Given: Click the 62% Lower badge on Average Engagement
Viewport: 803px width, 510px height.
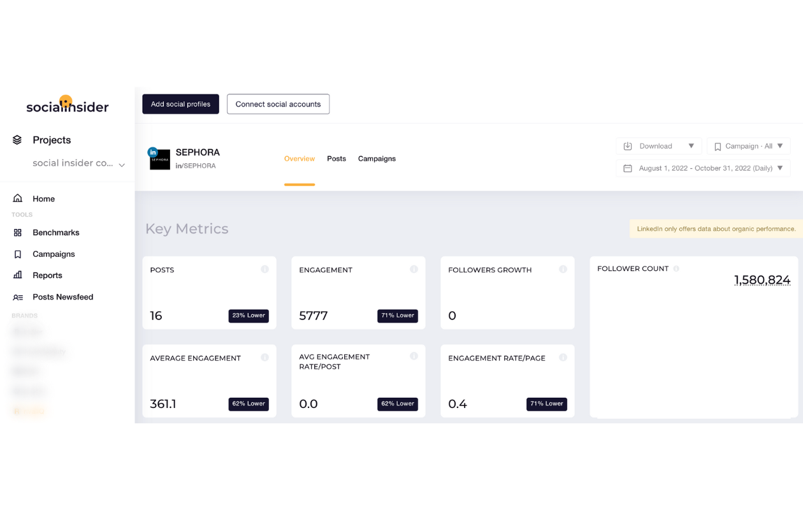Looking at the screenshot, I should (x=249, y=404).
